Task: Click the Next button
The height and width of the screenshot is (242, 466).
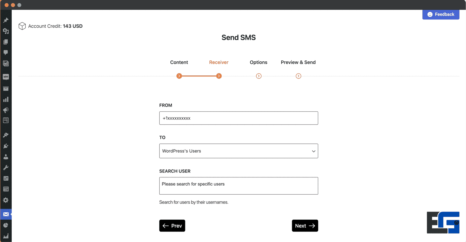Action: [305, 226]
